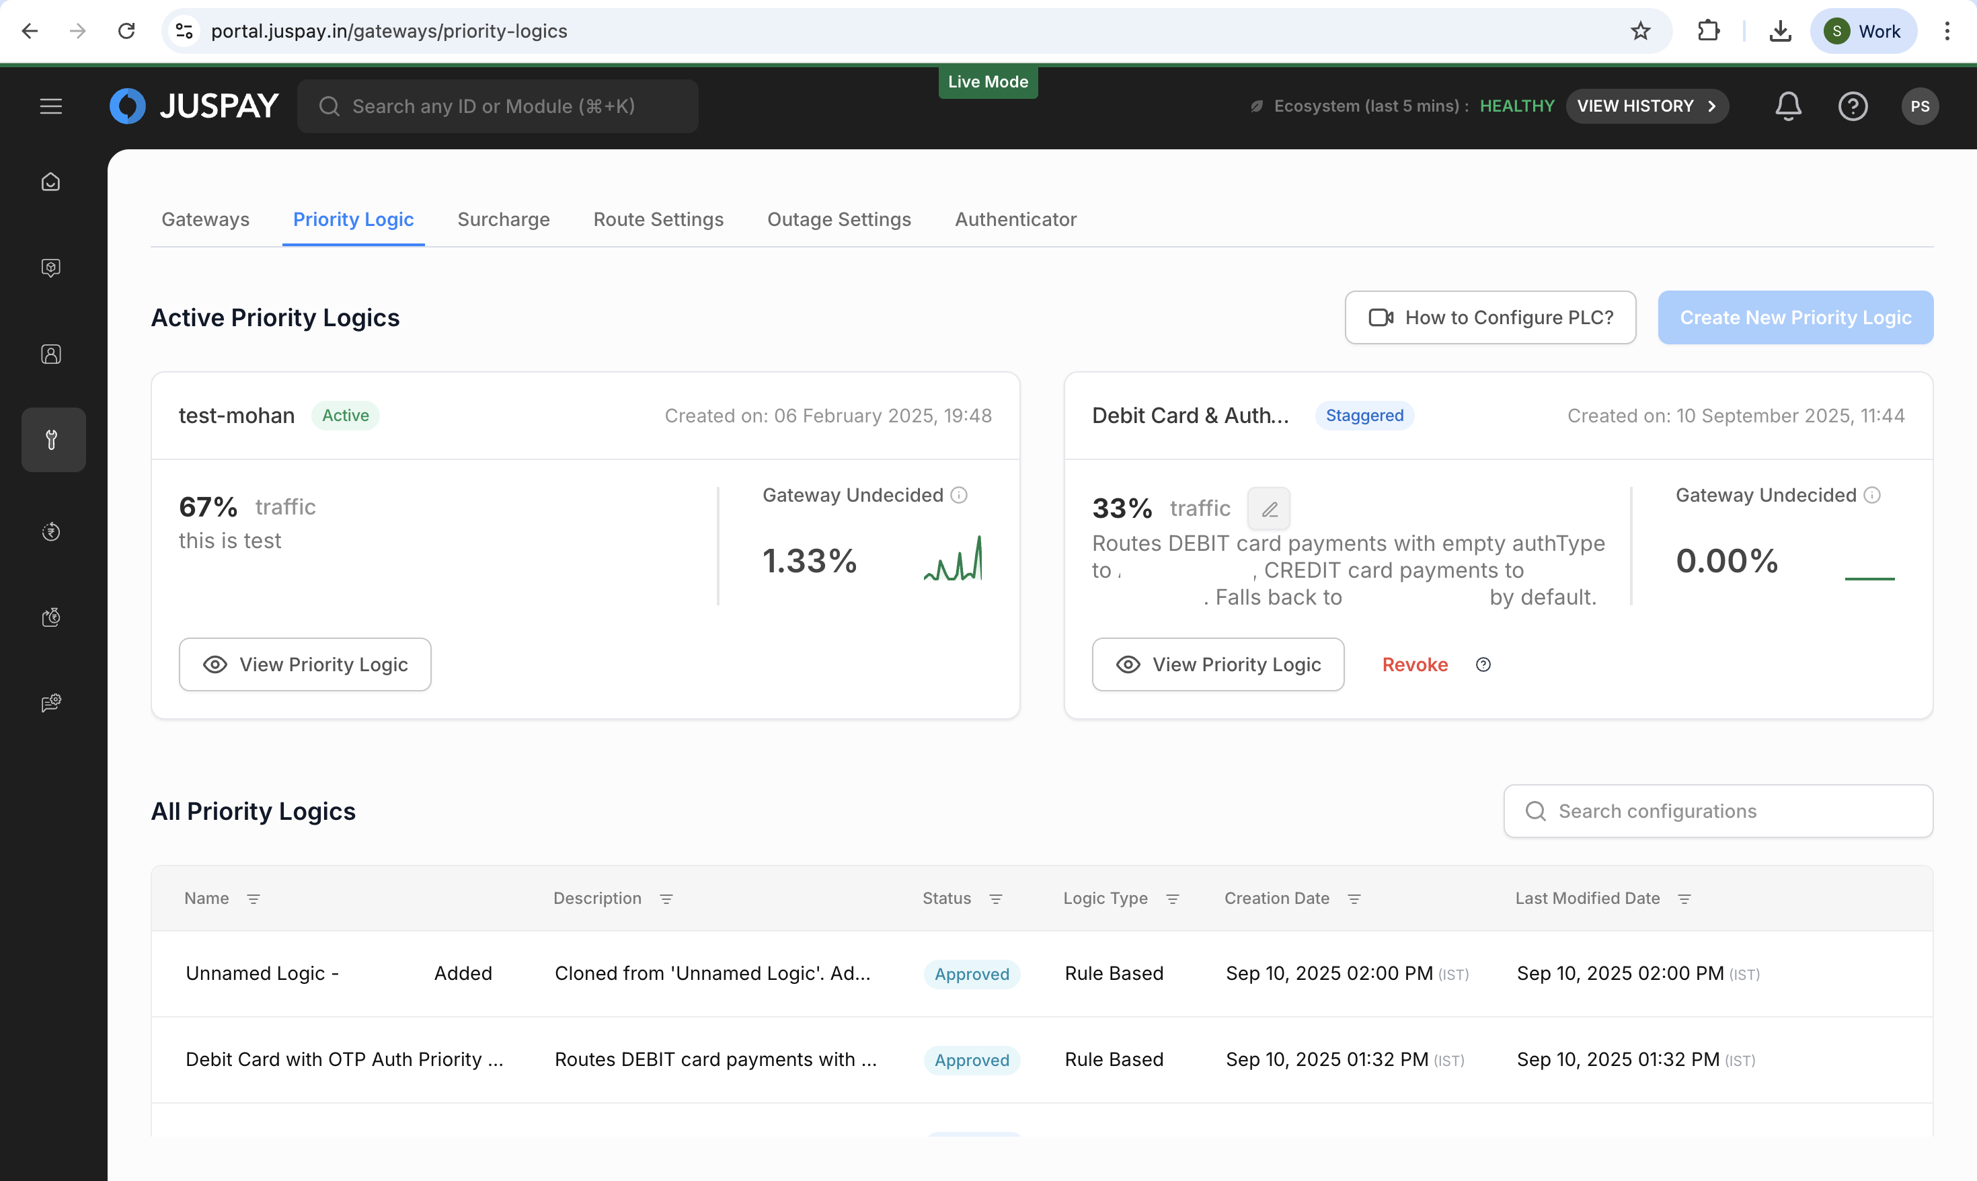The height and width of the screenshot is (1181, 1977).
Task: Switch to the Outage Settings tab
Action: (839, 219)
